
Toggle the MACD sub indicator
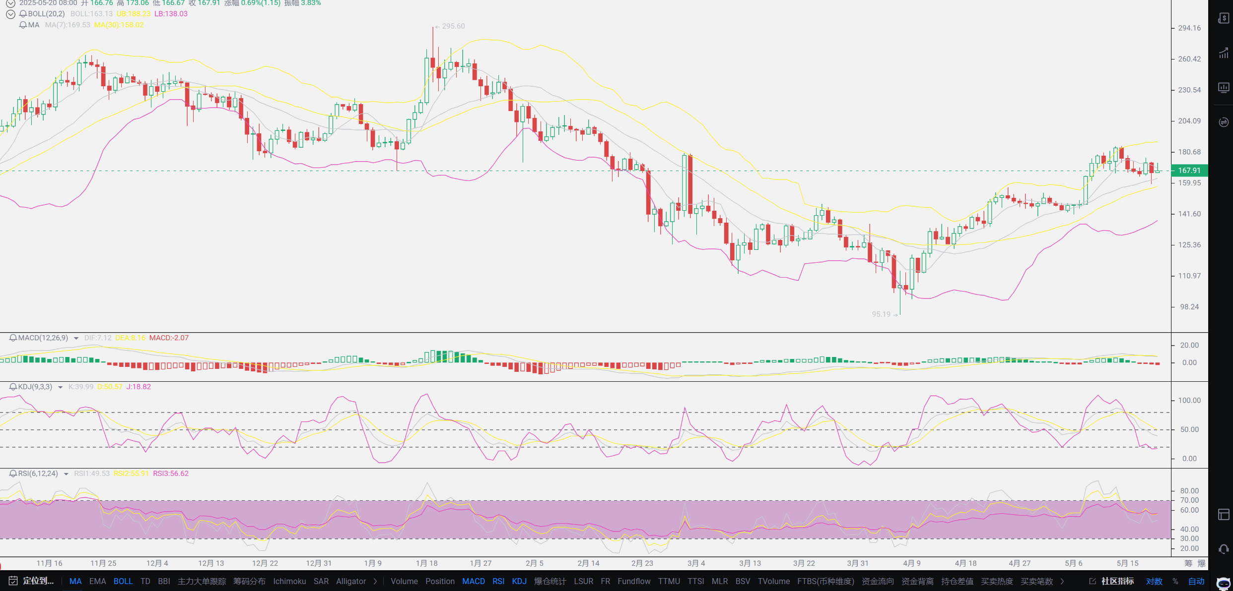474,581
